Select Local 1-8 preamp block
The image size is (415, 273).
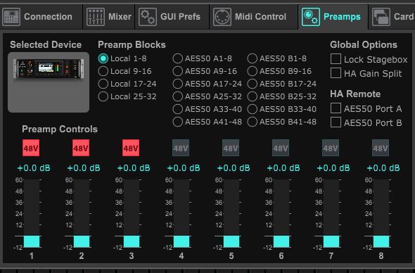click(103, 58)
